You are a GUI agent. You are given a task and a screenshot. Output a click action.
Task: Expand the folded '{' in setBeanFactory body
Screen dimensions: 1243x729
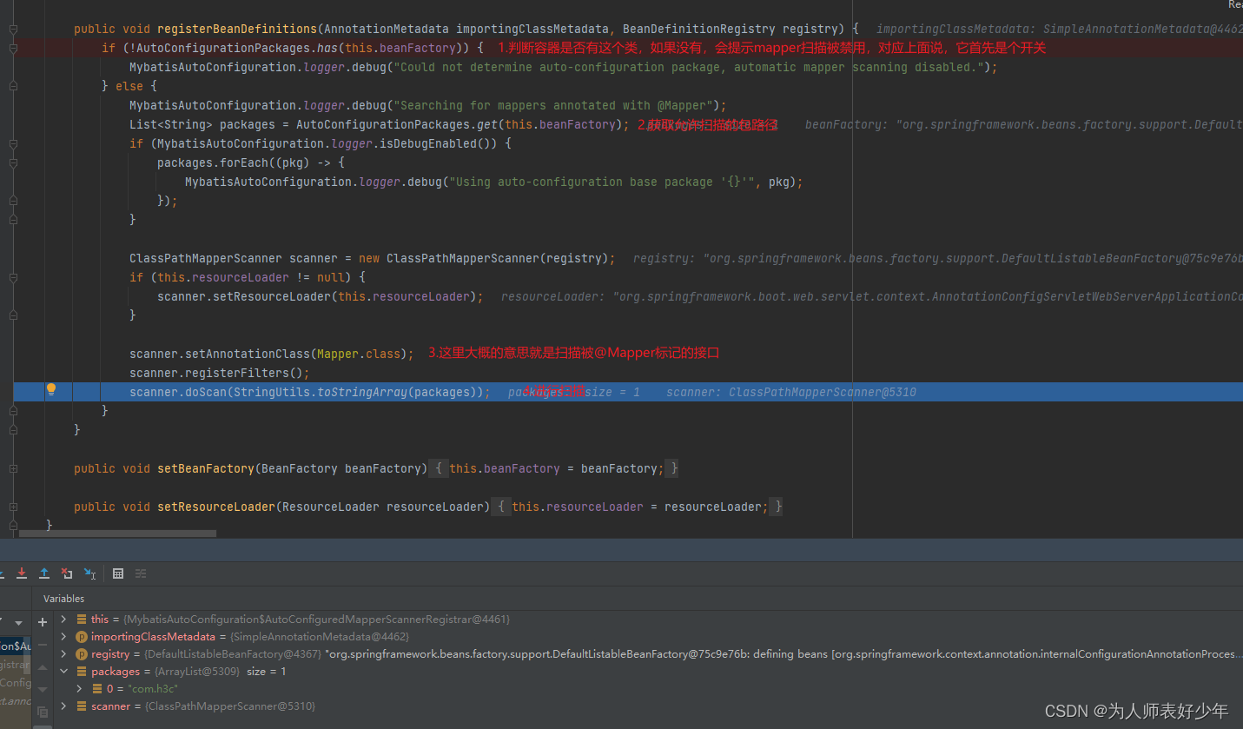pyautogui.click(x=440, y=468)
